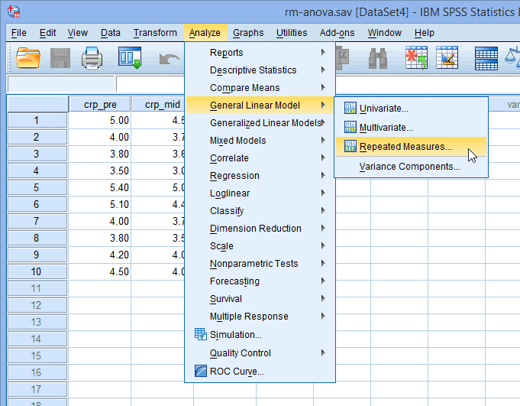Viewport: 520px width, 406px height.
Task: Choose Multivariate... from the submenu
Action: (412, 128)
